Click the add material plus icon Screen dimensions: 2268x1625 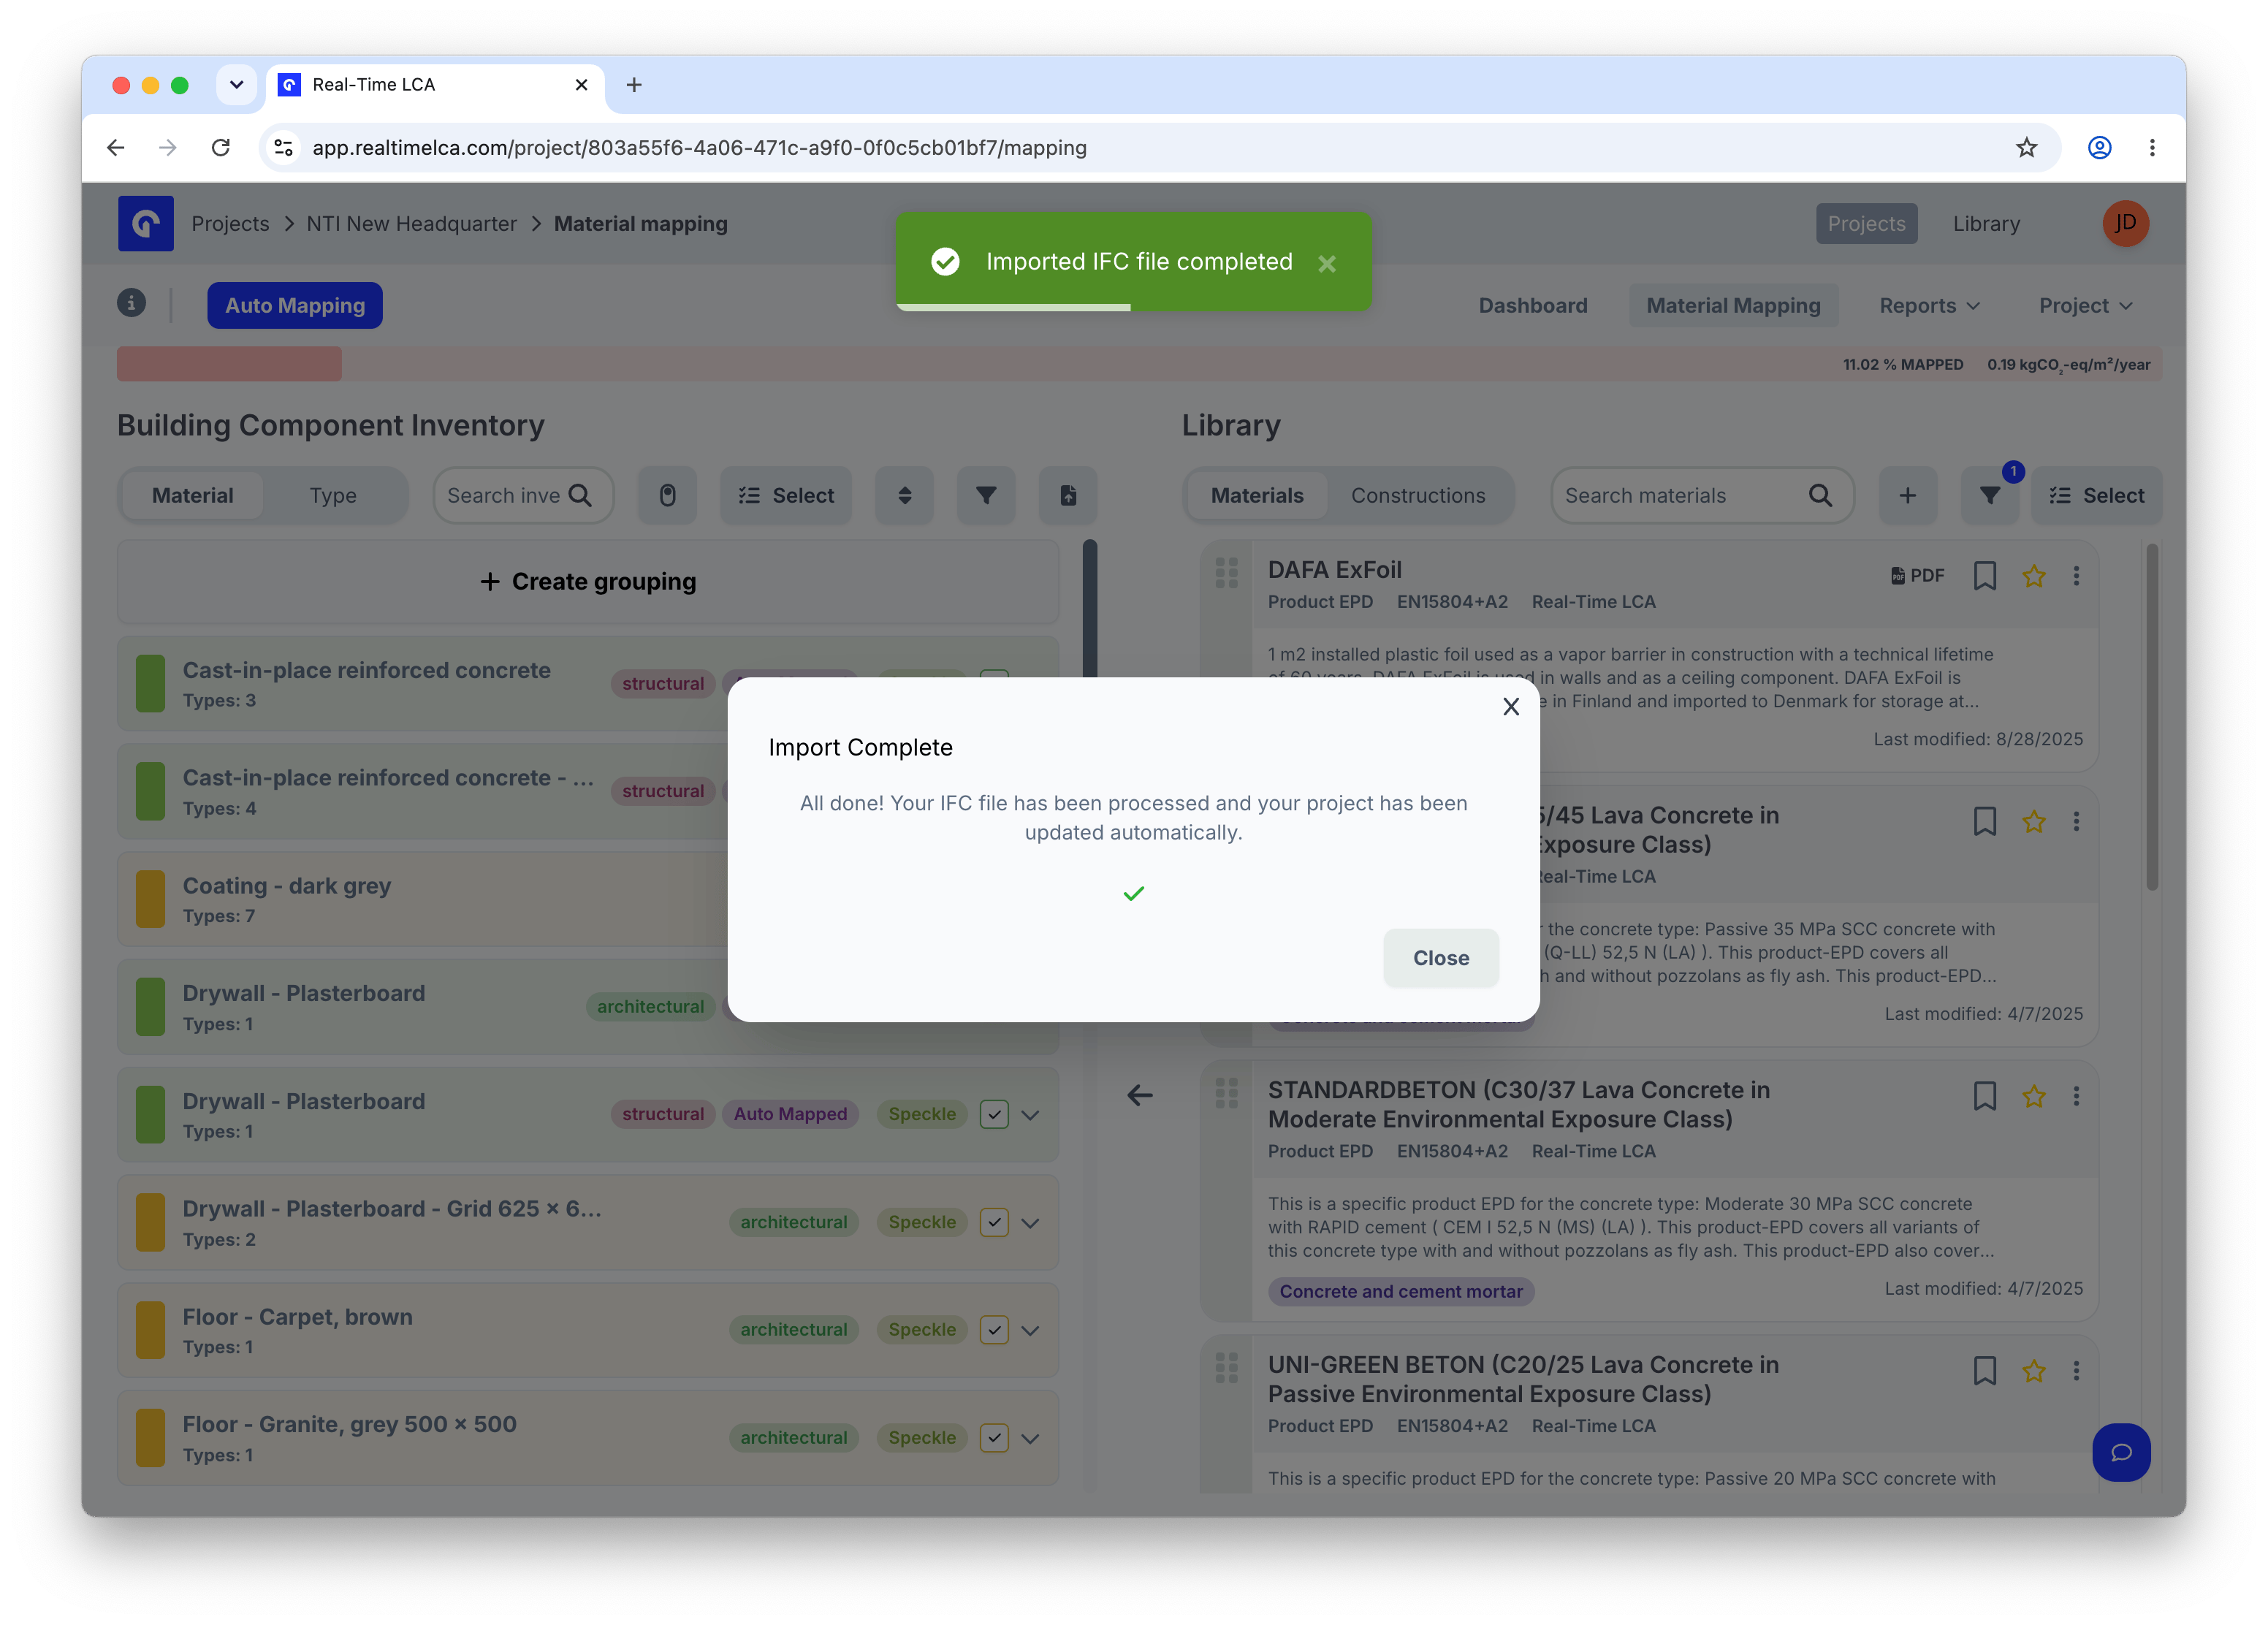(x=1907, y=496)
